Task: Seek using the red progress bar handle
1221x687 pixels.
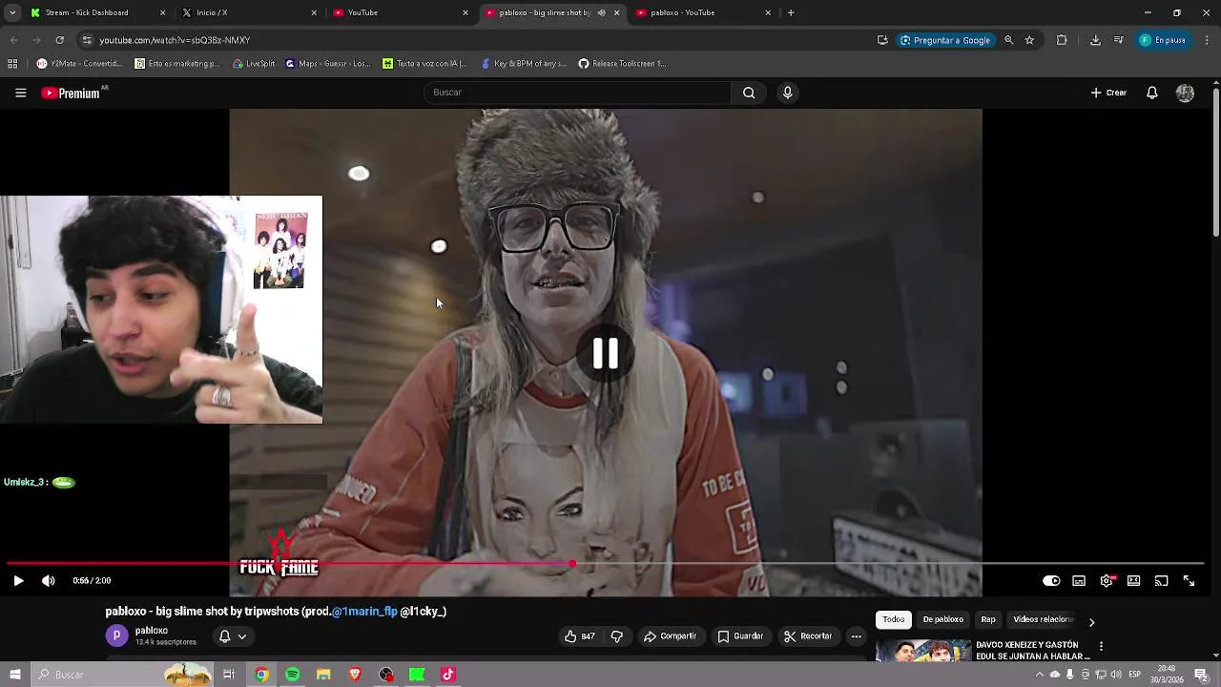Action: [572, 564]
